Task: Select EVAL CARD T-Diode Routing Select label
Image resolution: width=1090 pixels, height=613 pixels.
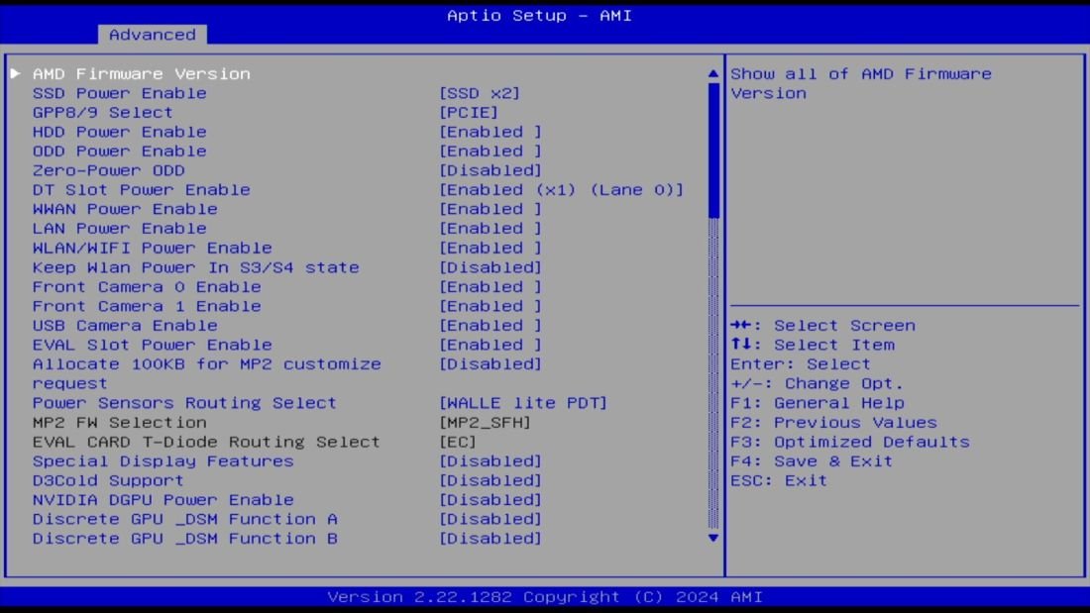Action: click(x=206, y=442)
